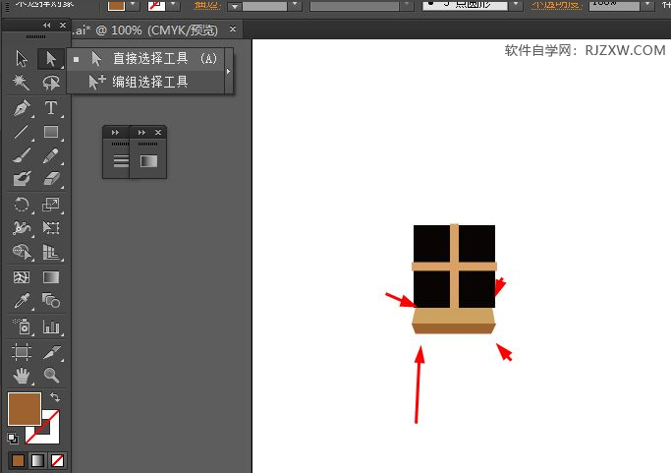Reset to default fill and stroke
The width and height of the screenshot is (671, 473).
[13, 438]
